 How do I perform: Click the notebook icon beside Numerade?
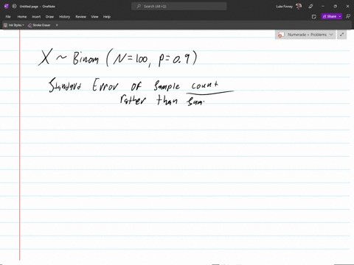pos(281,35)
